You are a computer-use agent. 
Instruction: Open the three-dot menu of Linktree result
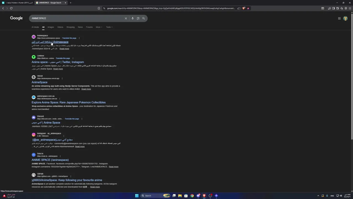tap(73, 58)
